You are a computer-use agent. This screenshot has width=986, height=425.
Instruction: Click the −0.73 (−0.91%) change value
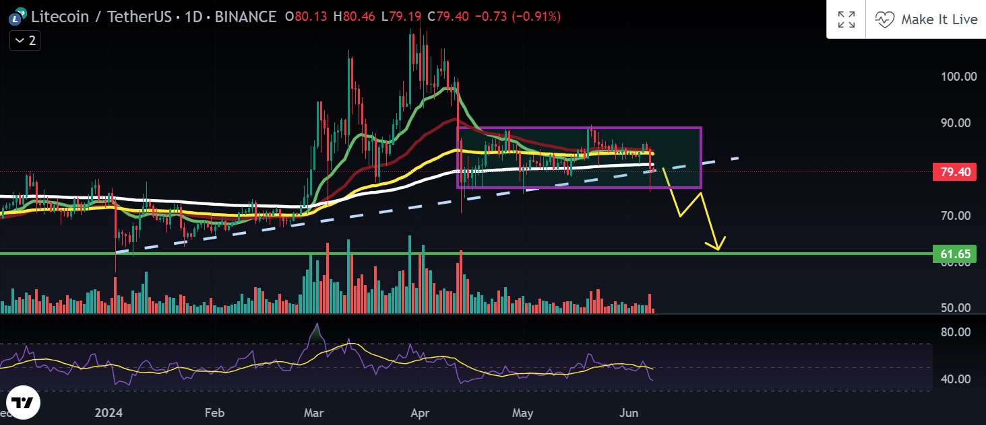(x=519, y=16)
